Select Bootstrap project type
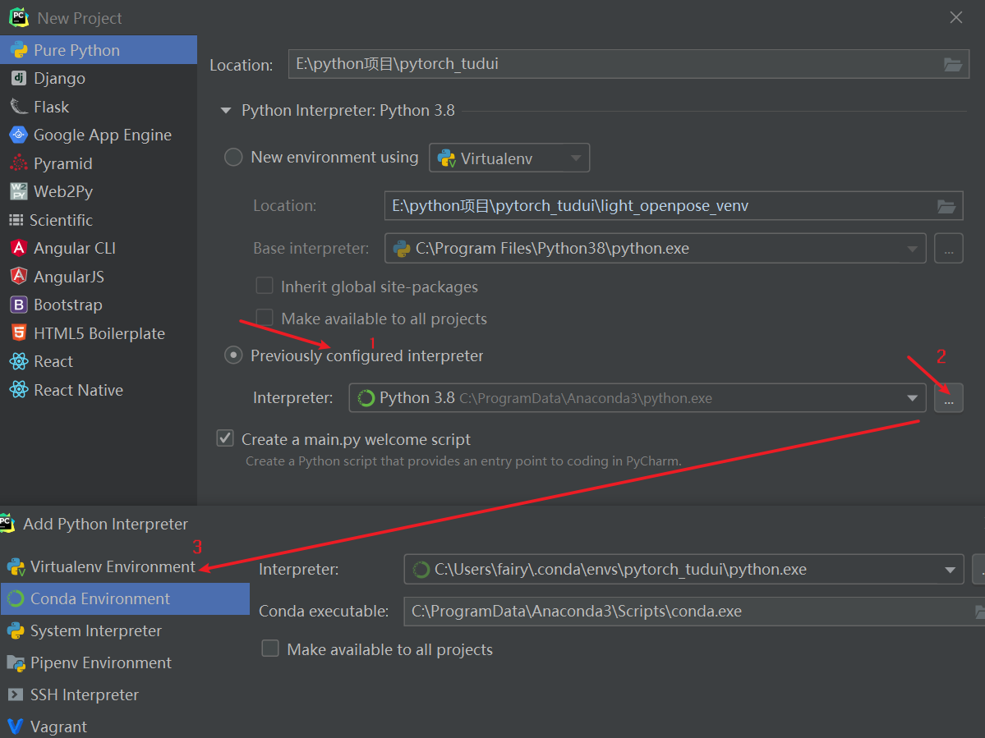Viewport: 985px width, 738px height. pyautogui.click(x=99, y=305)
